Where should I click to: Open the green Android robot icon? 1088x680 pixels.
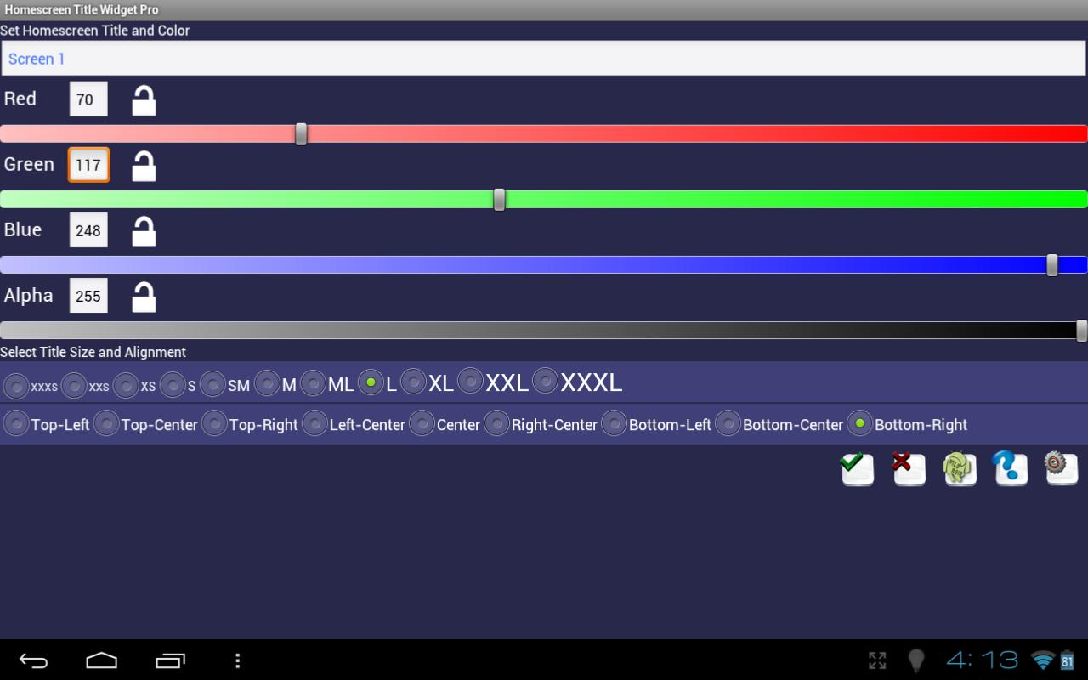pyautogui.click(x=960, y=468)
